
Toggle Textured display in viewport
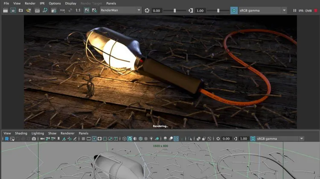(x=146, y=139)
